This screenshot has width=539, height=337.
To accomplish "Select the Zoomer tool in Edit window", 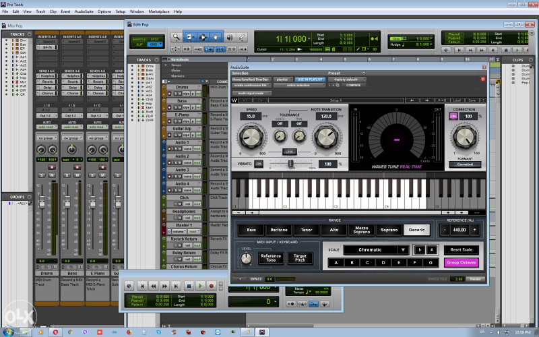I will (x=176, y=37).
